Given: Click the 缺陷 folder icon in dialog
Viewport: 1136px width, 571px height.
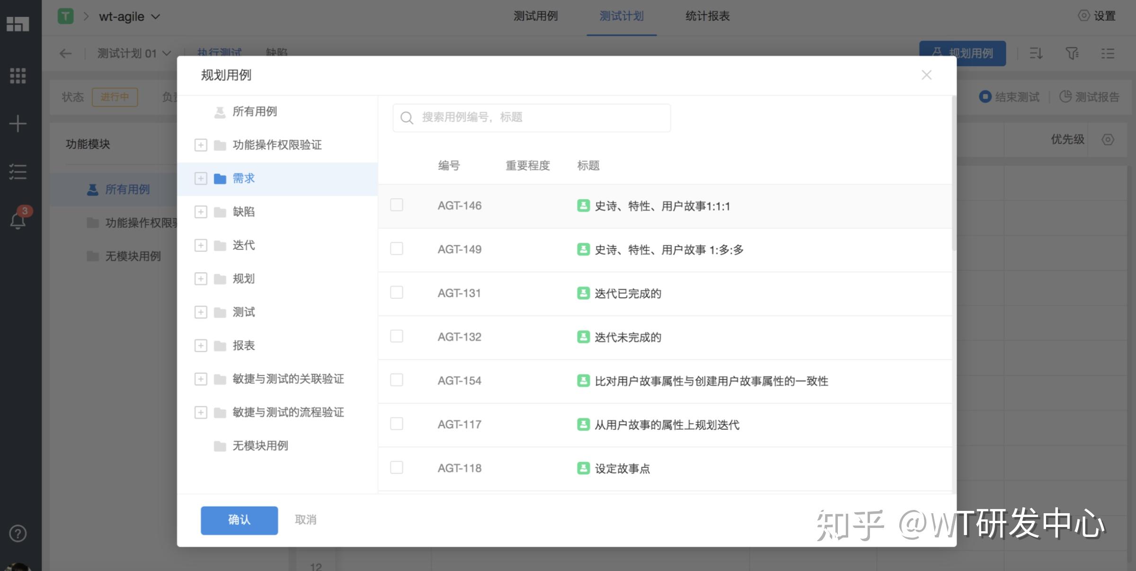Looking at the screenshot, I should tap(220, 212).
